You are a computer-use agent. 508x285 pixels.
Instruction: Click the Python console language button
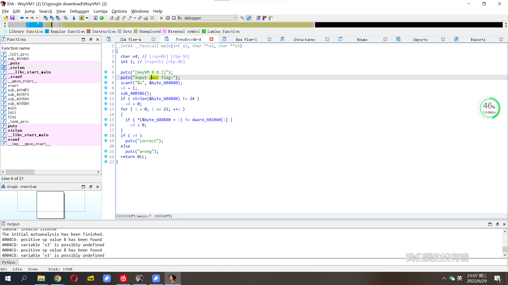pos(8,262)
